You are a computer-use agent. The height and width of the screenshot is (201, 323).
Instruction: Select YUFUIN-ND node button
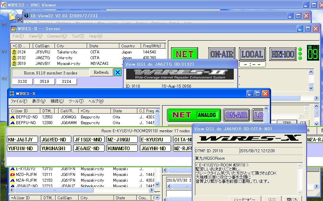click(22, 148)
